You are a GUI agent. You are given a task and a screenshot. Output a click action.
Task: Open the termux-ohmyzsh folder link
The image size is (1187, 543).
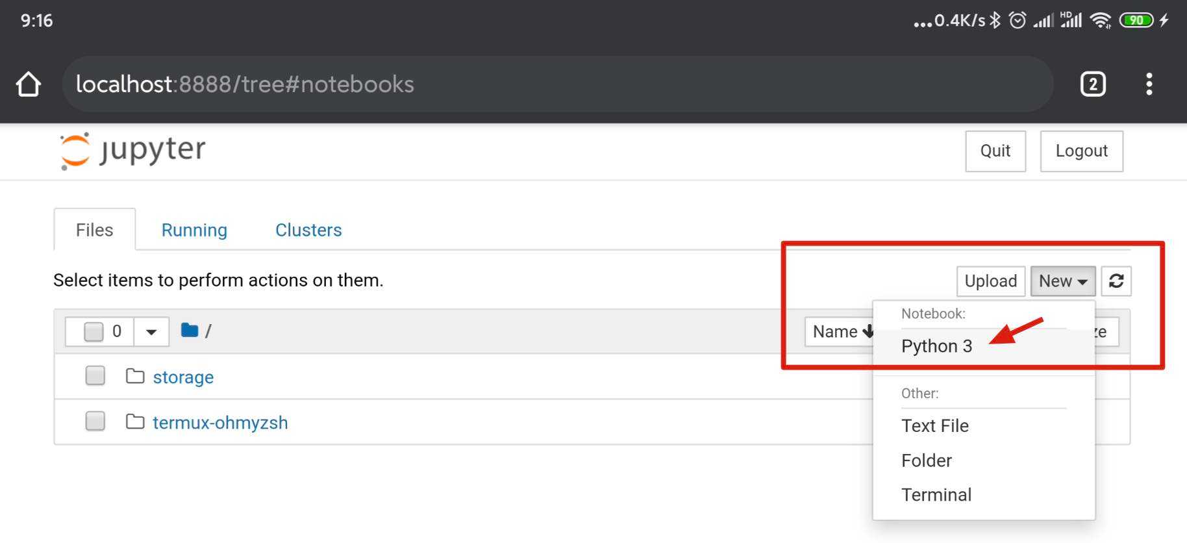click(220, 423)
